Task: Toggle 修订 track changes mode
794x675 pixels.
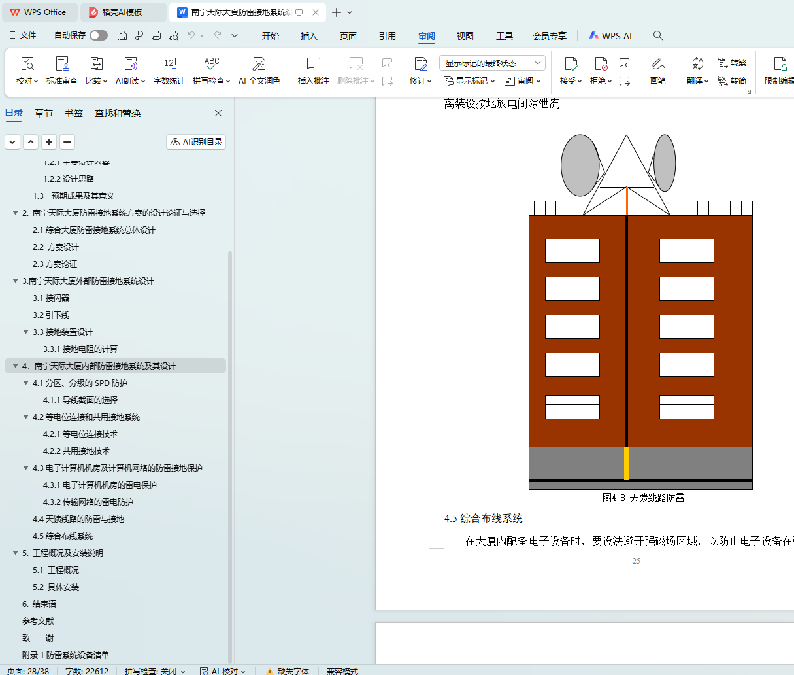Action: coord(420,64)
